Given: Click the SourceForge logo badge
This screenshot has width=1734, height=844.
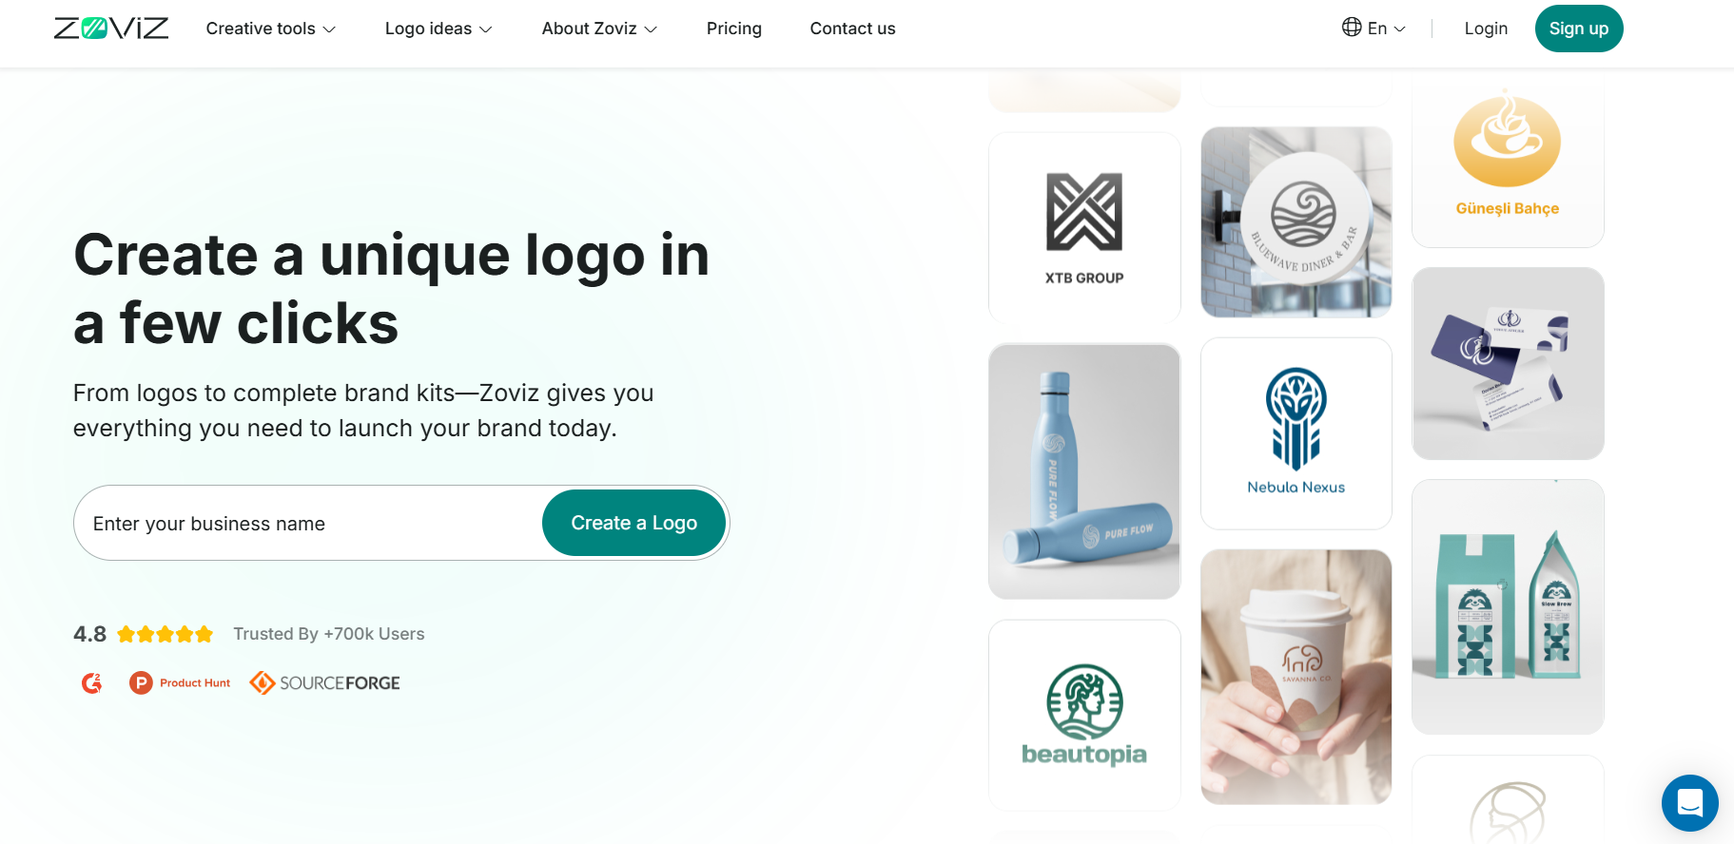Looking at the screenshot, I should pyautogui.click(x=324, y=682).
